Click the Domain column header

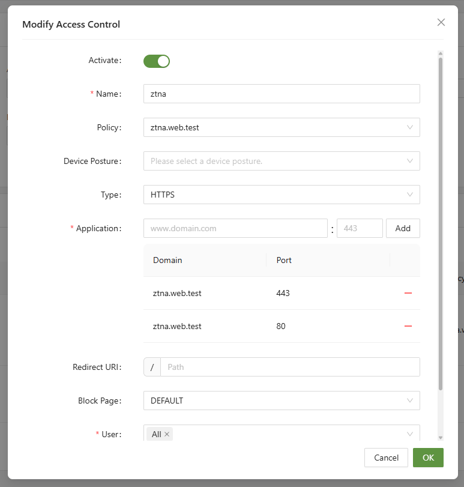pos(168,260)
